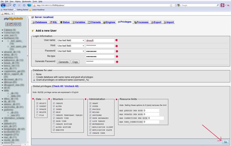Open the Getting Started bookmark
The height and width of the screenshot is (146, 231).
coord(21,10)
